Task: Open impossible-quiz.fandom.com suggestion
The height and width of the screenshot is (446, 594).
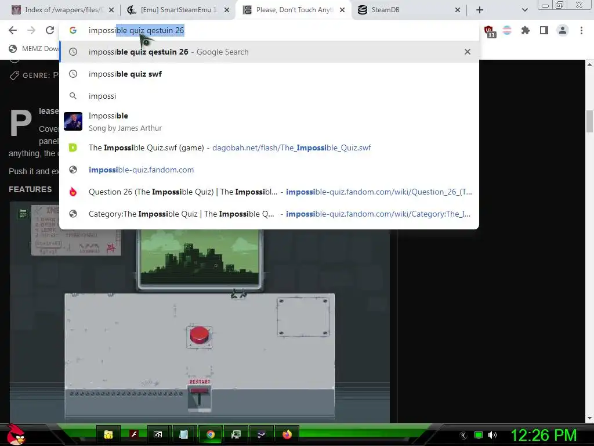Action: pyautogui.click(x=269, y=170)
